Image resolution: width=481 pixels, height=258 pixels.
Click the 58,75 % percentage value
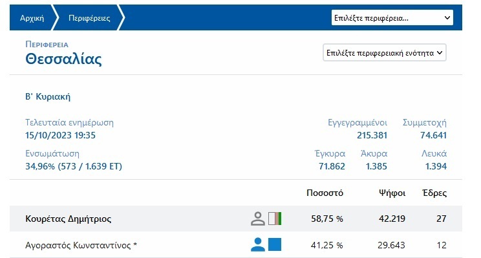pyautogui.click(x=327, y=219)
